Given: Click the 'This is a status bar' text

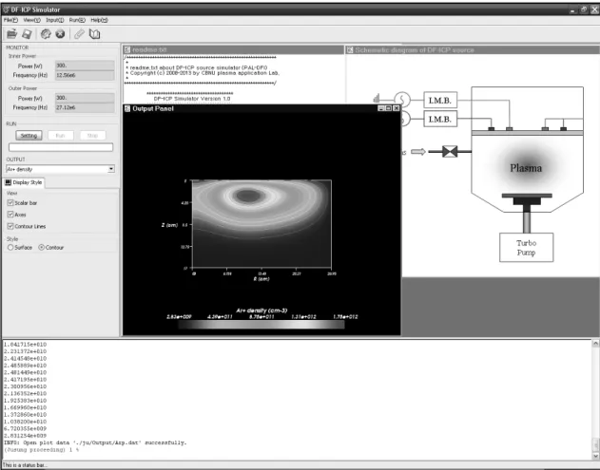Looking at the screenshot, I should (25, 465).
